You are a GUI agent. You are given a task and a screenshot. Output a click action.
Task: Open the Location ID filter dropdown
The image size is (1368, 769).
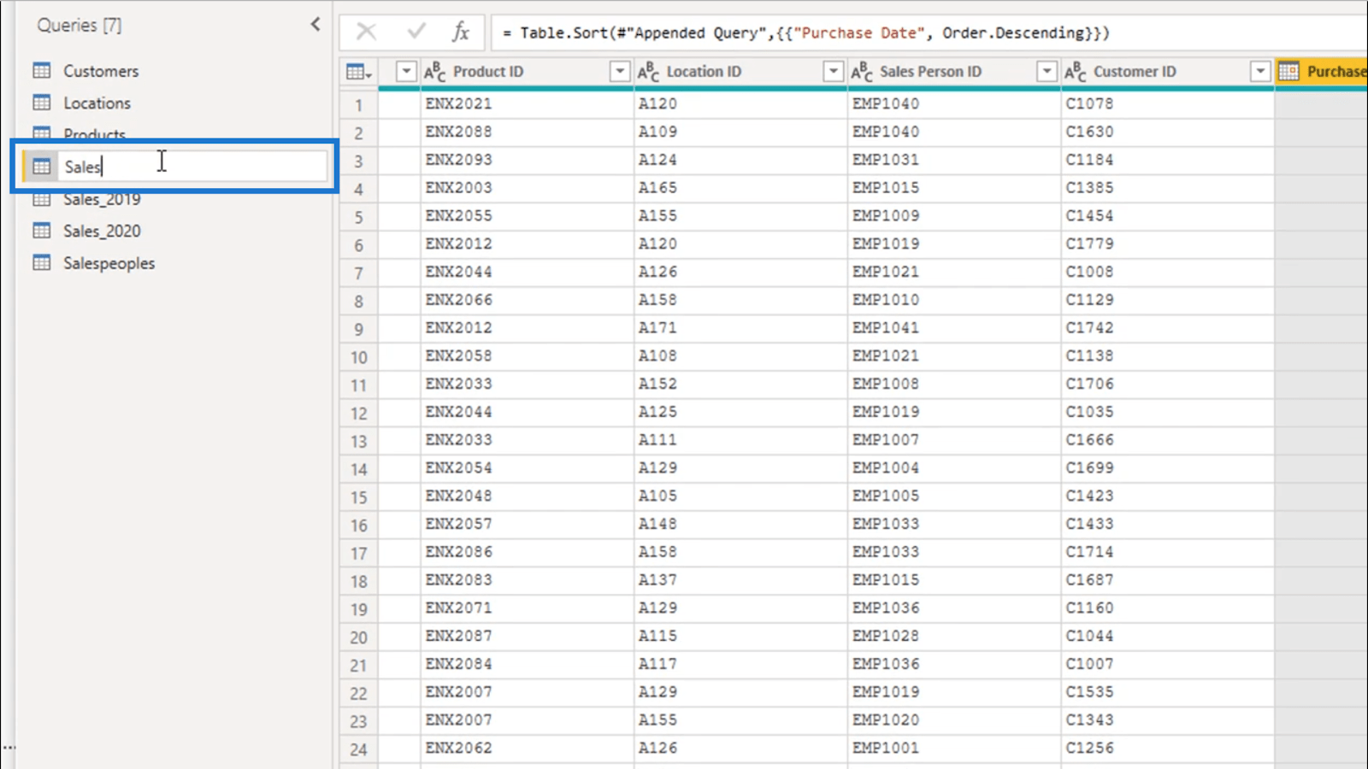[x=833, y=72]
